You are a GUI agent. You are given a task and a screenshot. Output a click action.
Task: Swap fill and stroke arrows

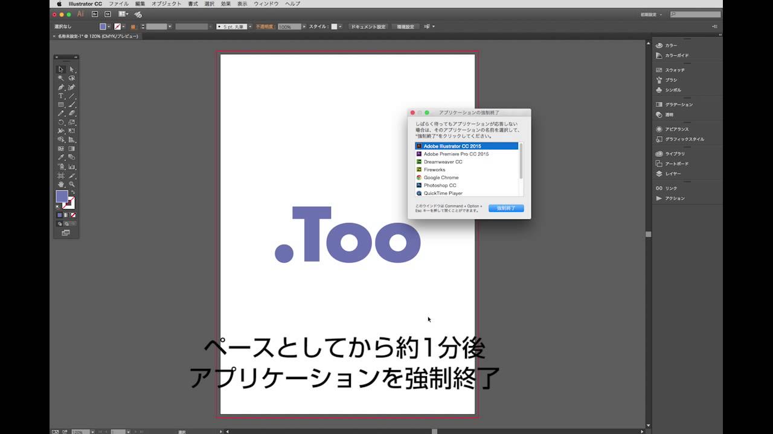(x=74, y=191)
